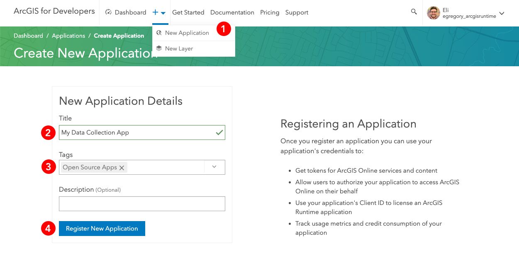Click the New Layer stack icon
The width and height of the screenshot is (519, 260).
[159, 48]
